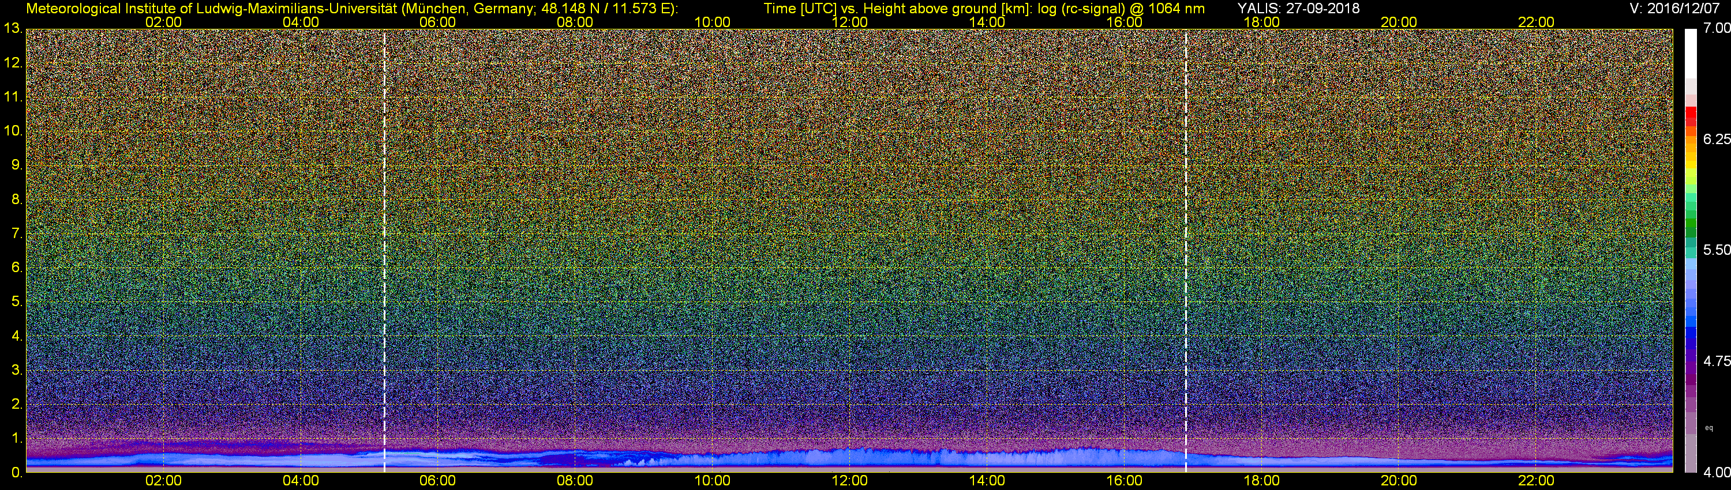Click the Meteorological Institute title text

pos(352,8)
